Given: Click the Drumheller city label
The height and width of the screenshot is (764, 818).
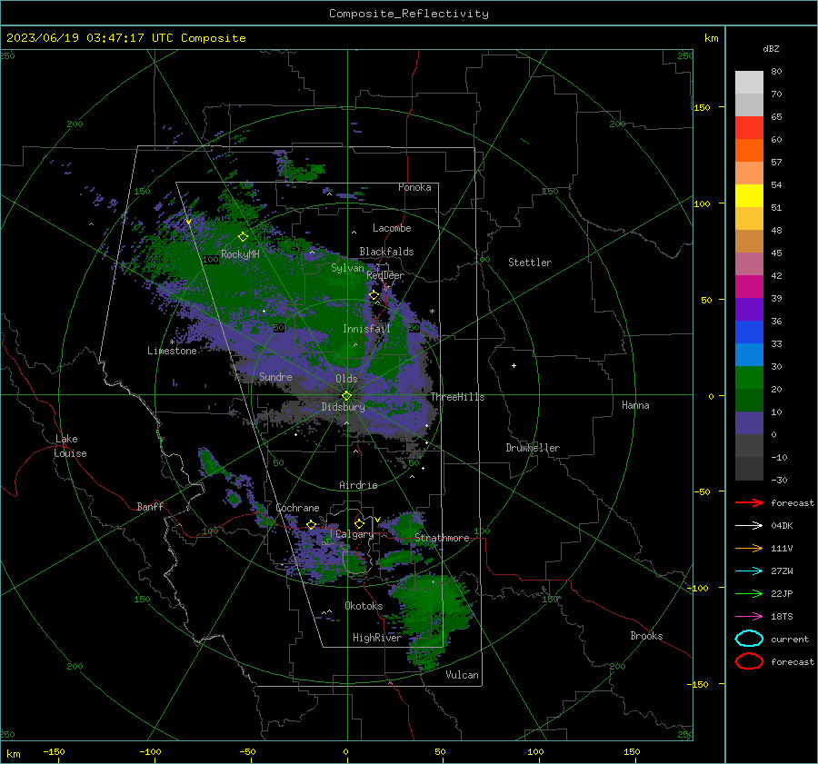Looking at the screenshot, I should (x=533, y=448).
